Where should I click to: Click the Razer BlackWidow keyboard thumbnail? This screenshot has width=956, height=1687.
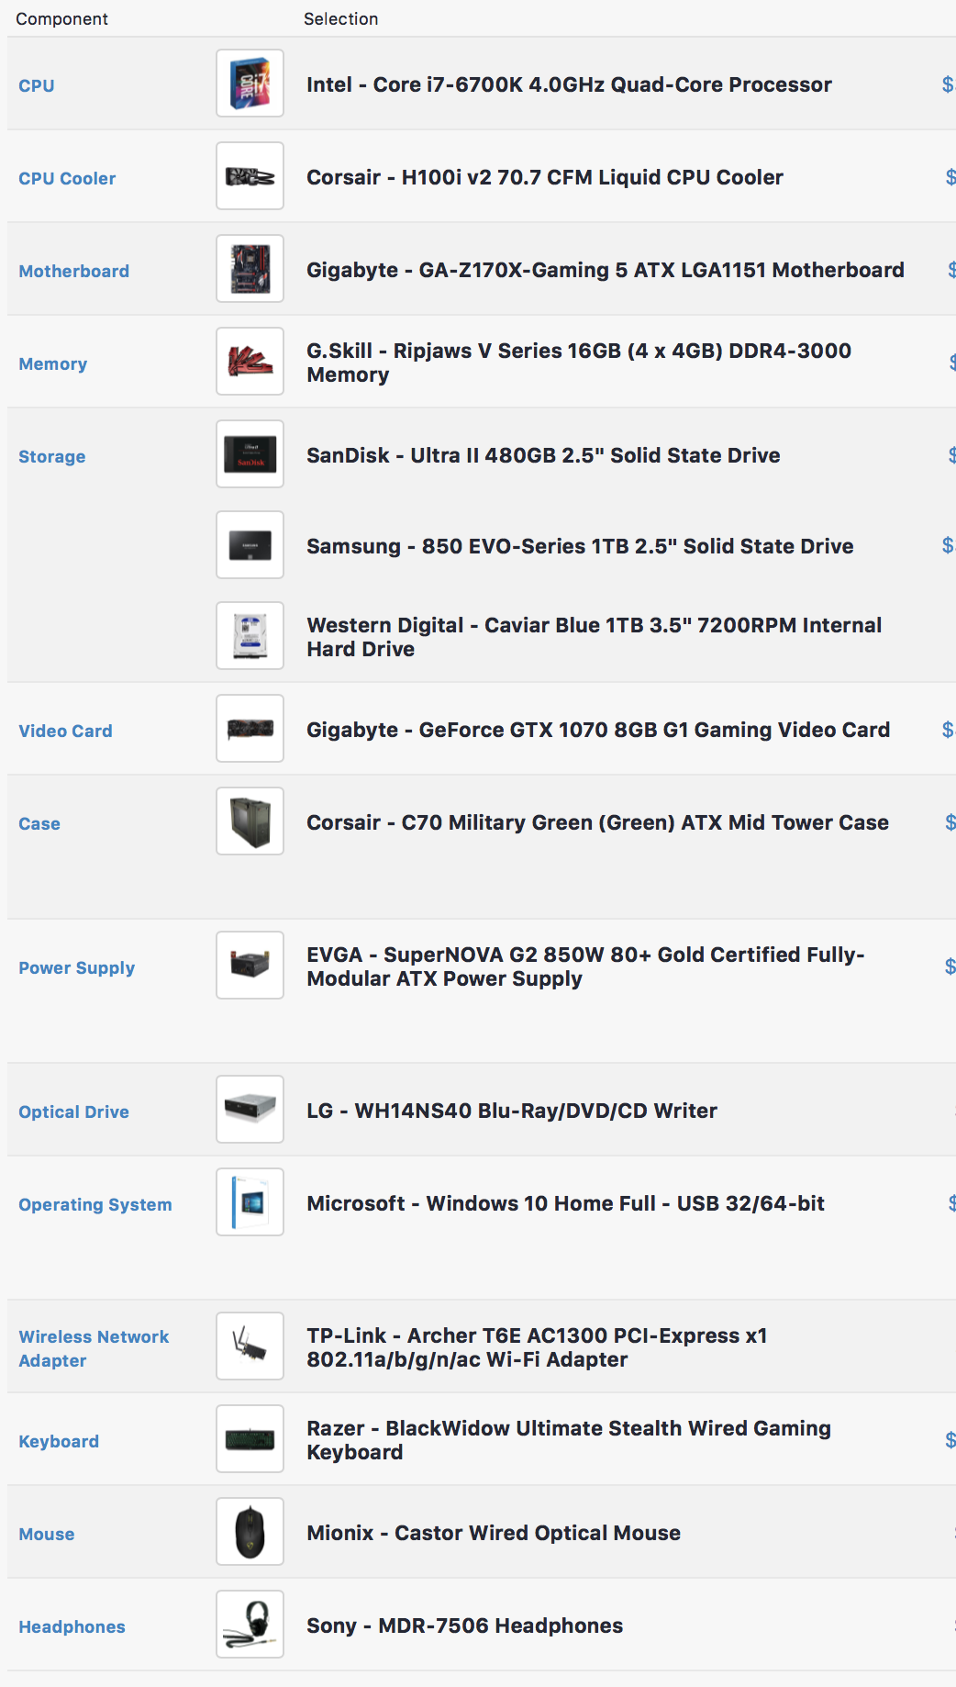tap(250, 1439)
